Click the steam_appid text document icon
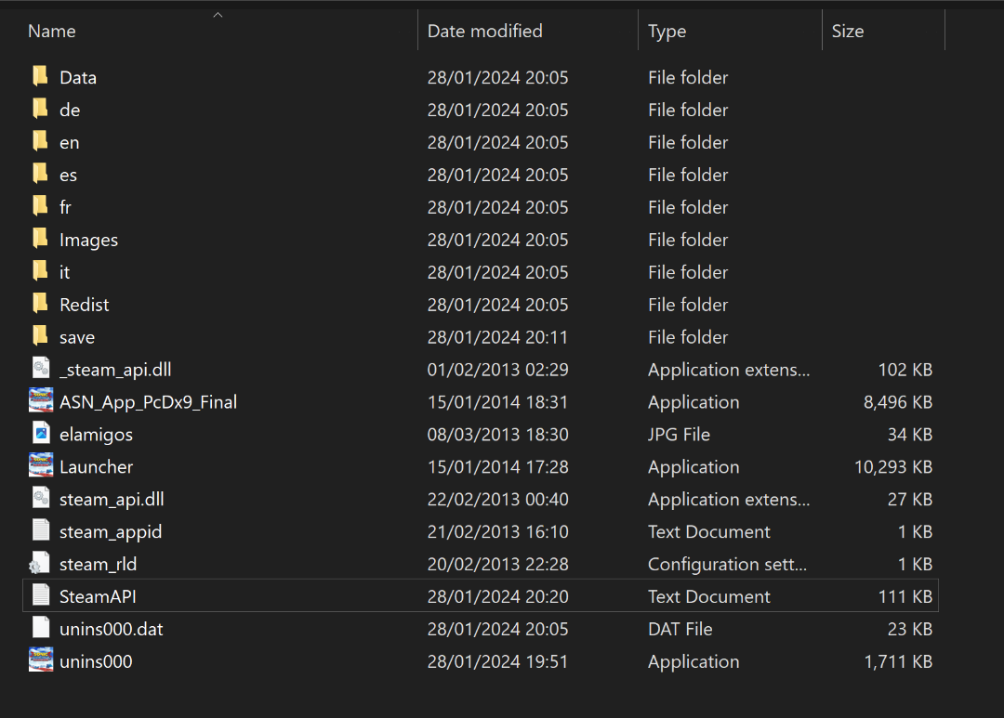Screen dimensions: 1004x718 click(40, 531)
